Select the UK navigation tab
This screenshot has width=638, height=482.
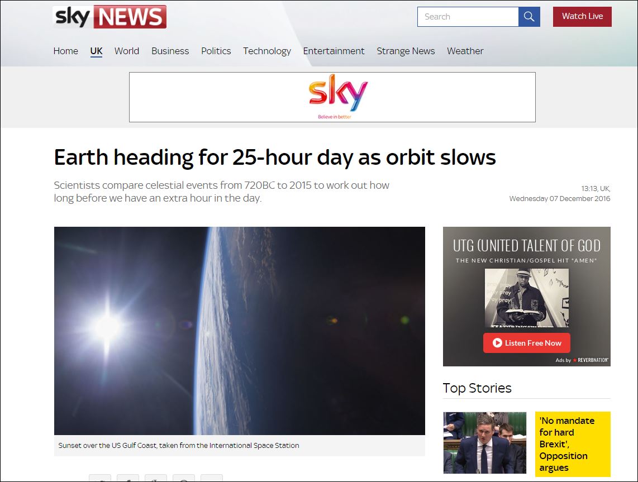(x=97, y=51)
